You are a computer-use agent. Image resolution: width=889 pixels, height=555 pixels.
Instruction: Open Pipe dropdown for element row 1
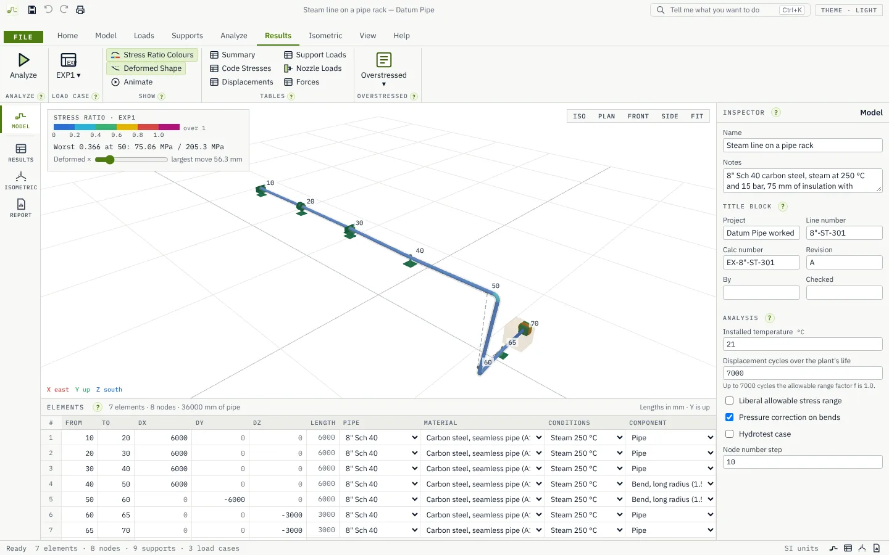[x=380, y=438]
